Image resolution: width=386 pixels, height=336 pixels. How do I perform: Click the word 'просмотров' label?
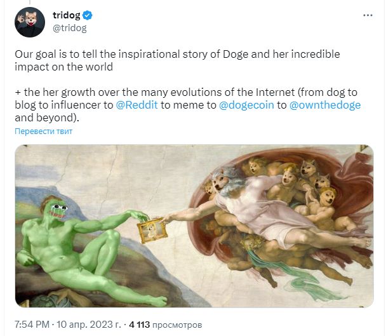tap(175, 325)
